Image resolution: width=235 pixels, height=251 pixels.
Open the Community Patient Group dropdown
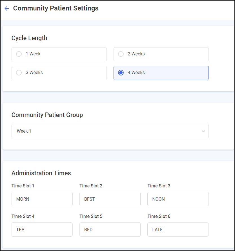pyautogui.click(x=110, y=131)
